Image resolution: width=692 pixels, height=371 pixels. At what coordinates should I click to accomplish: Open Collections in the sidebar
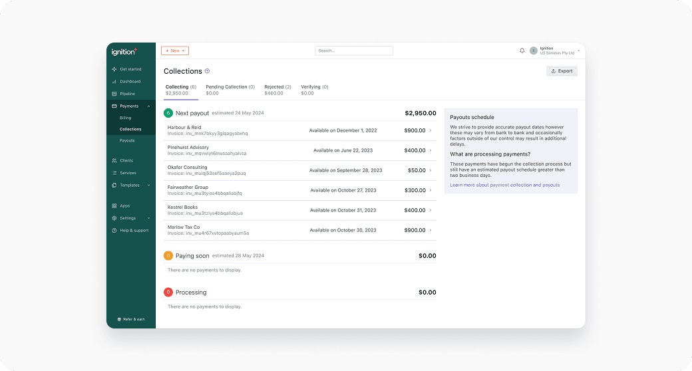(x=130, y=129)
